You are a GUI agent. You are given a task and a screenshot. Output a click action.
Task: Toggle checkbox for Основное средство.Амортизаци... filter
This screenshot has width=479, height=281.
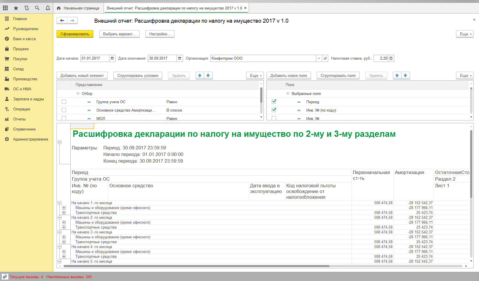(64, 110)
